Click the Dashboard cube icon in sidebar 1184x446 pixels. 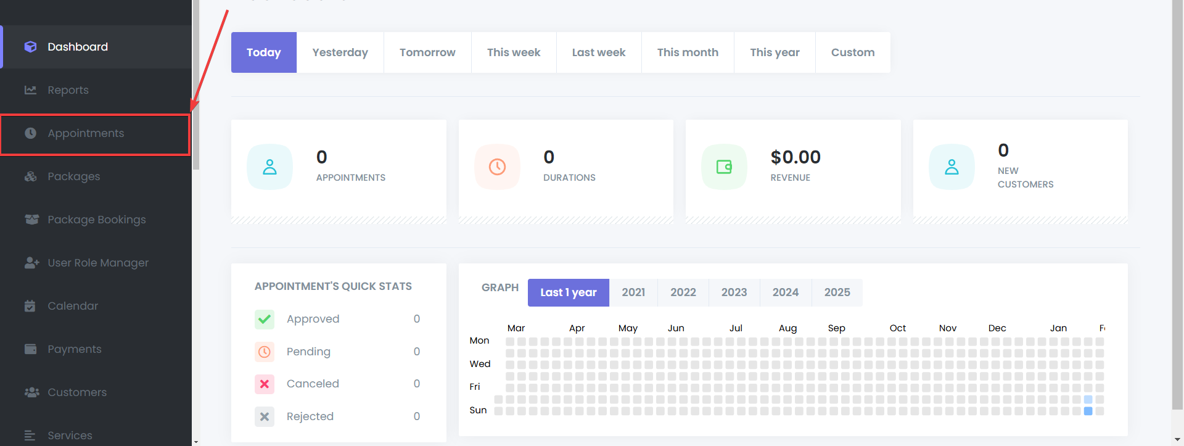point(30,47)
